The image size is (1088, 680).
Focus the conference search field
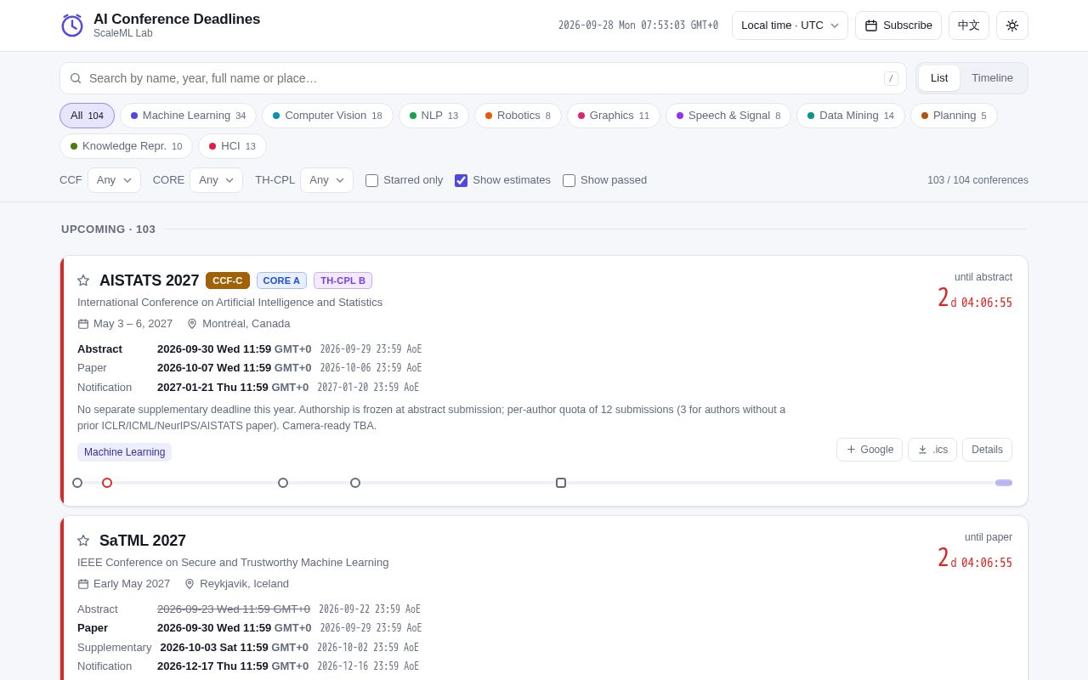pyautogui.click(x=483, y=78)
